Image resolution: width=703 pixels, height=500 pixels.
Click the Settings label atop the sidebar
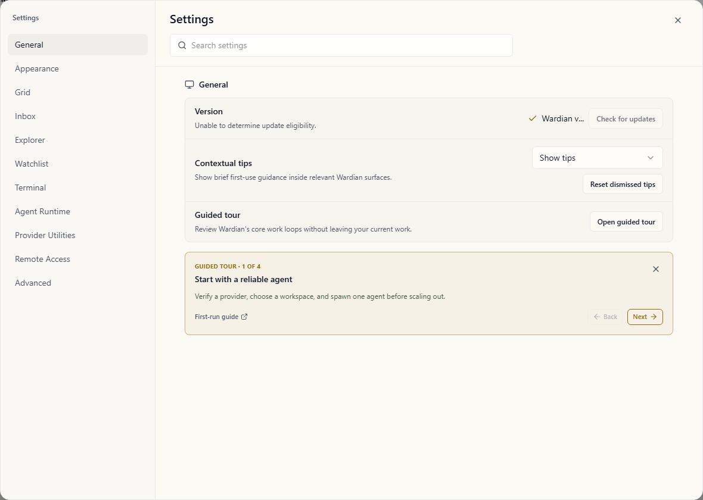[x=26, y=18]
